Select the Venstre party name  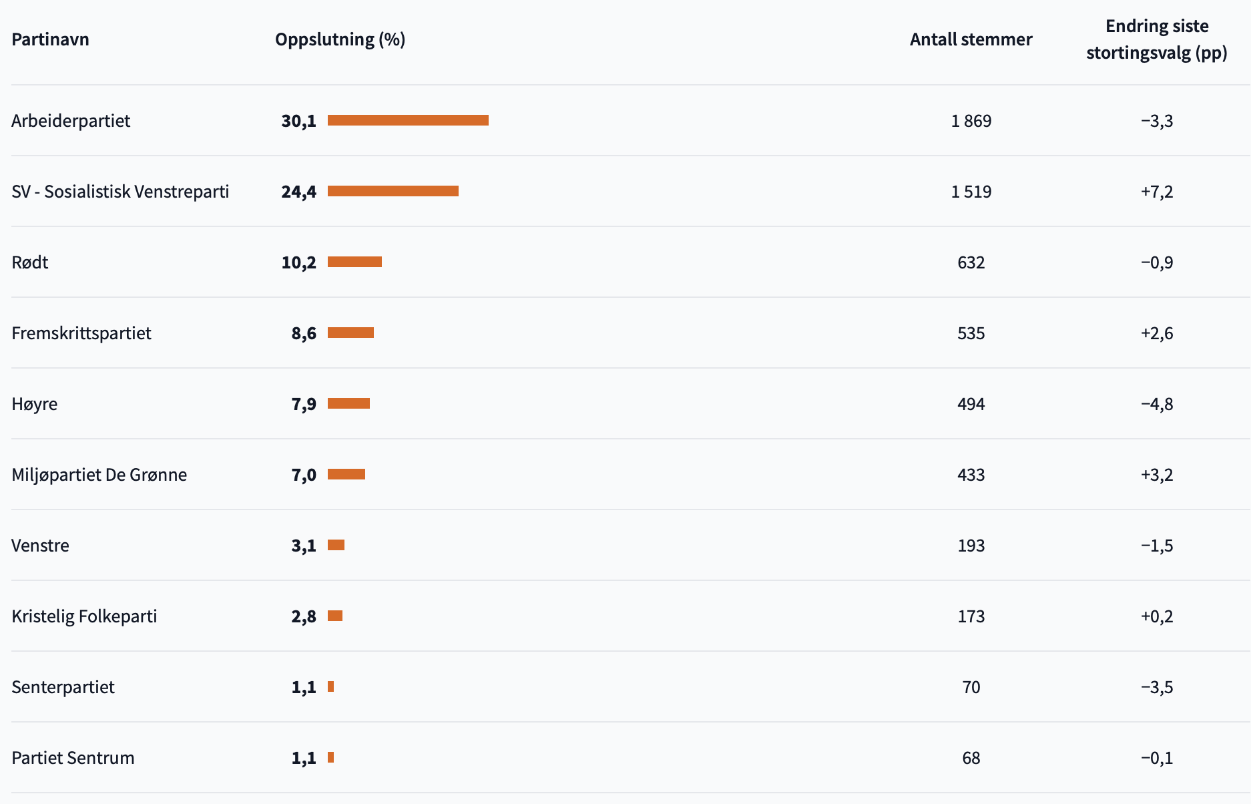click(x=40, y=546)
